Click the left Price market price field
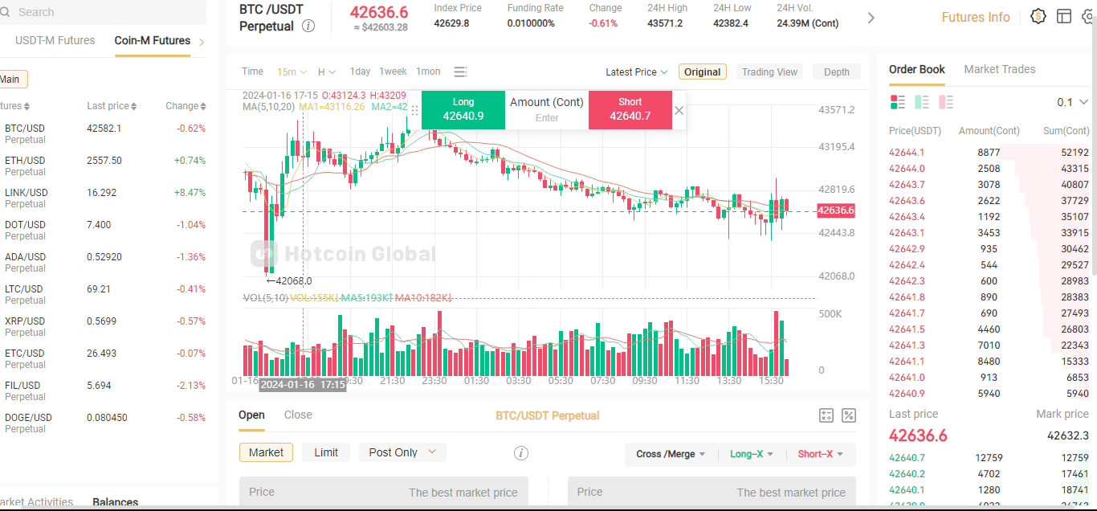This screenshot has width=1097, height=511. tap(384, 492)
